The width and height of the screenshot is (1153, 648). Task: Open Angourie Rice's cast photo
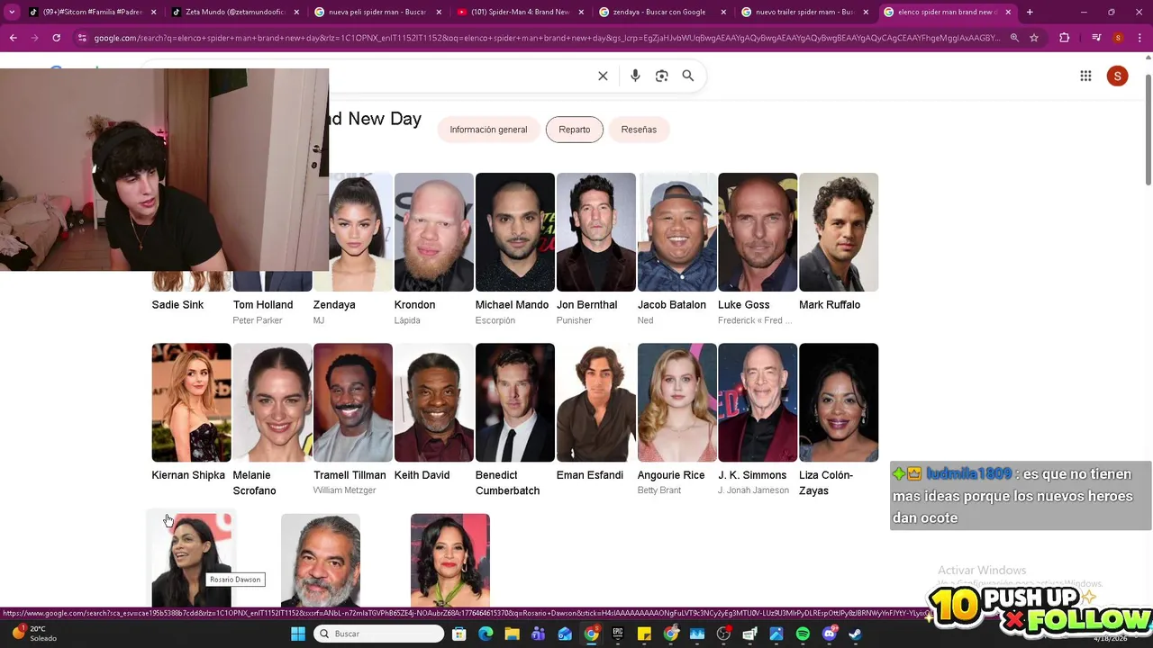coord(676,402)
